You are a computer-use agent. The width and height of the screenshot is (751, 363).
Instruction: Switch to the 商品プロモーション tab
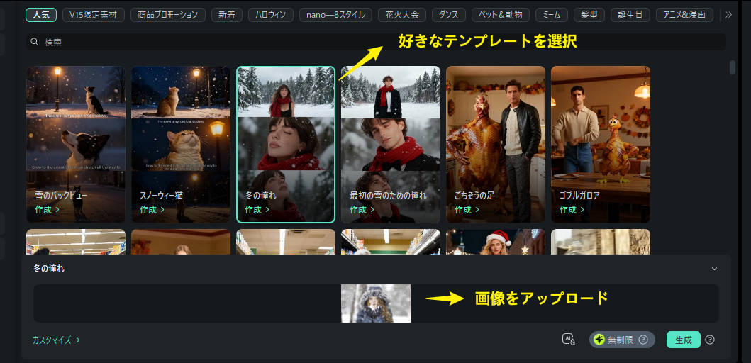click(x=168, y=15)
